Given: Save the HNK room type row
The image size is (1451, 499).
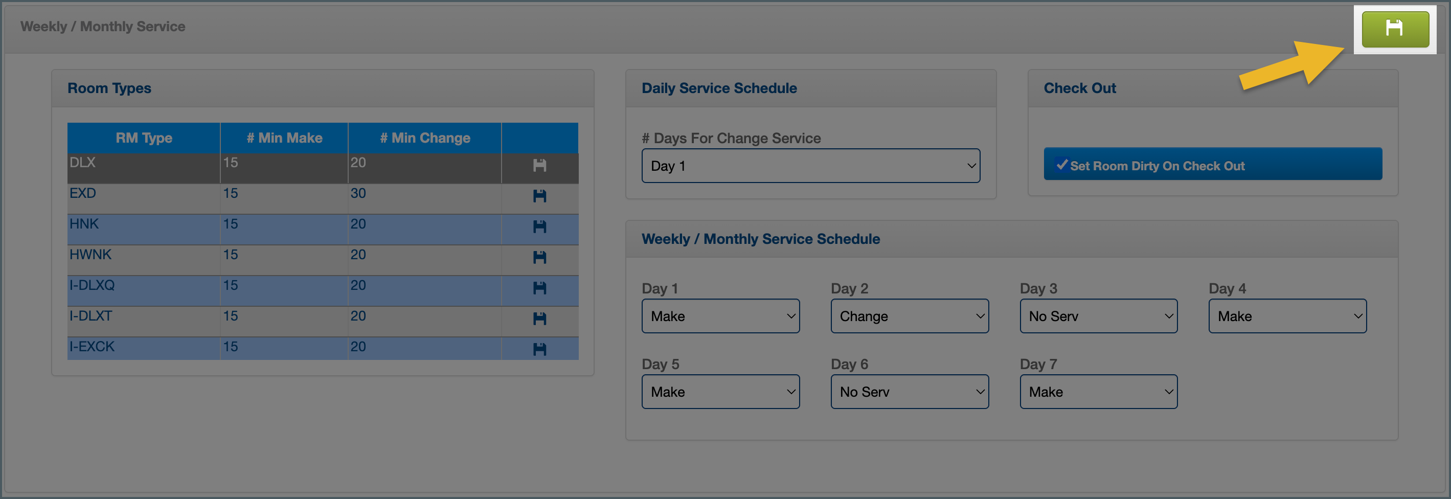Looking at the screenshot, I should coord(539,227).
